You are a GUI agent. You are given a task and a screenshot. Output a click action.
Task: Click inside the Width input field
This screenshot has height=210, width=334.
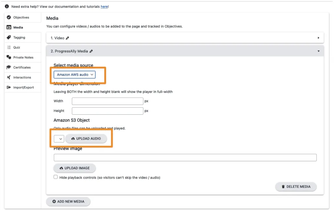tap(107, 101)
